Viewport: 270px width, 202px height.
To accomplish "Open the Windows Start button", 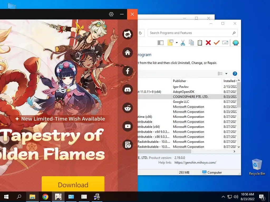I will [6, 197].
